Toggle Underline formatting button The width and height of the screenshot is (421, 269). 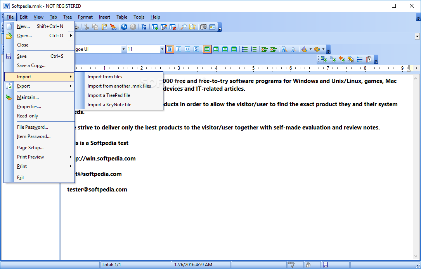pyautogui.click(x=187, y=49)
